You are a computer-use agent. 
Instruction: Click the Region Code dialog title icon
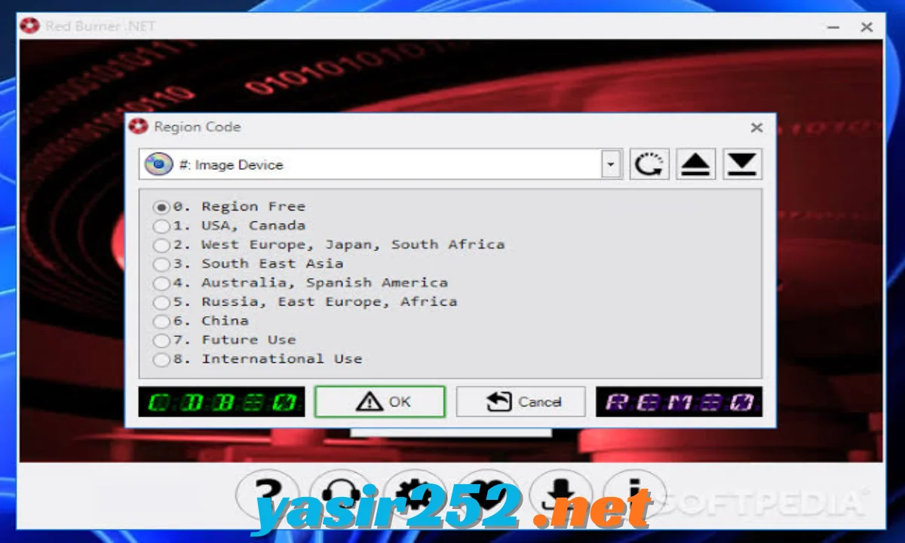click(138, 127)
